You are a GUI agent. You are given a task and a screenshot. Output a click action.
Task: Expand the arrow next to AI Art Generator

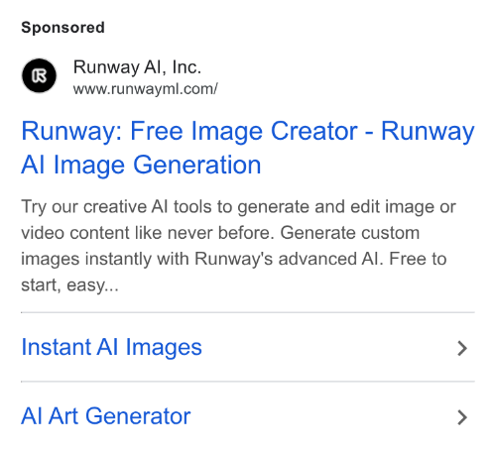pyautogui.click(x=462, y=417)
